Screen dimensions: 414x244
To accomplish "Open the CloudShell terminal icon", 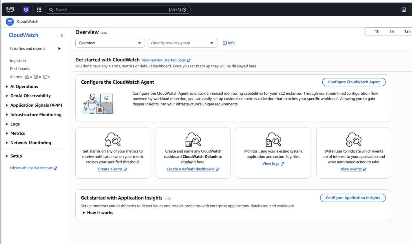I will [404, 10].
